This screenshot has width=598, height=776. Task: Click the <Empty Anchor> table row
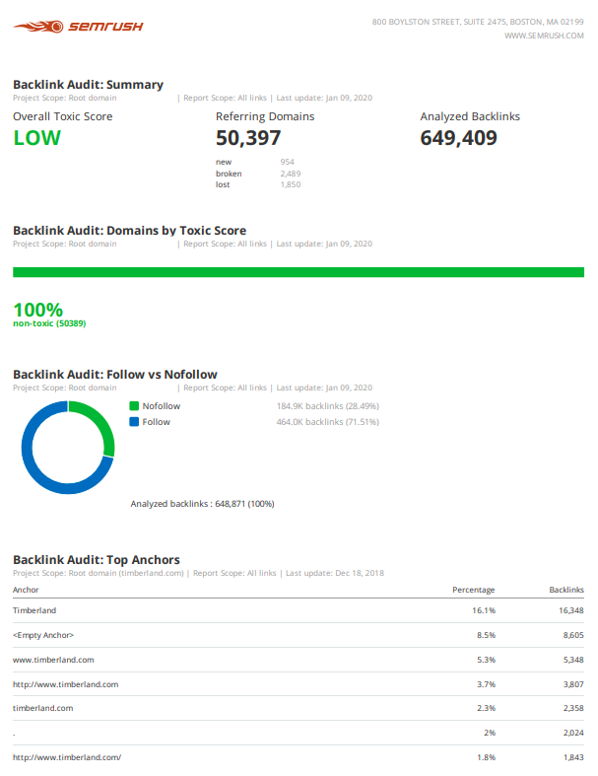click(x=42, y=635)
